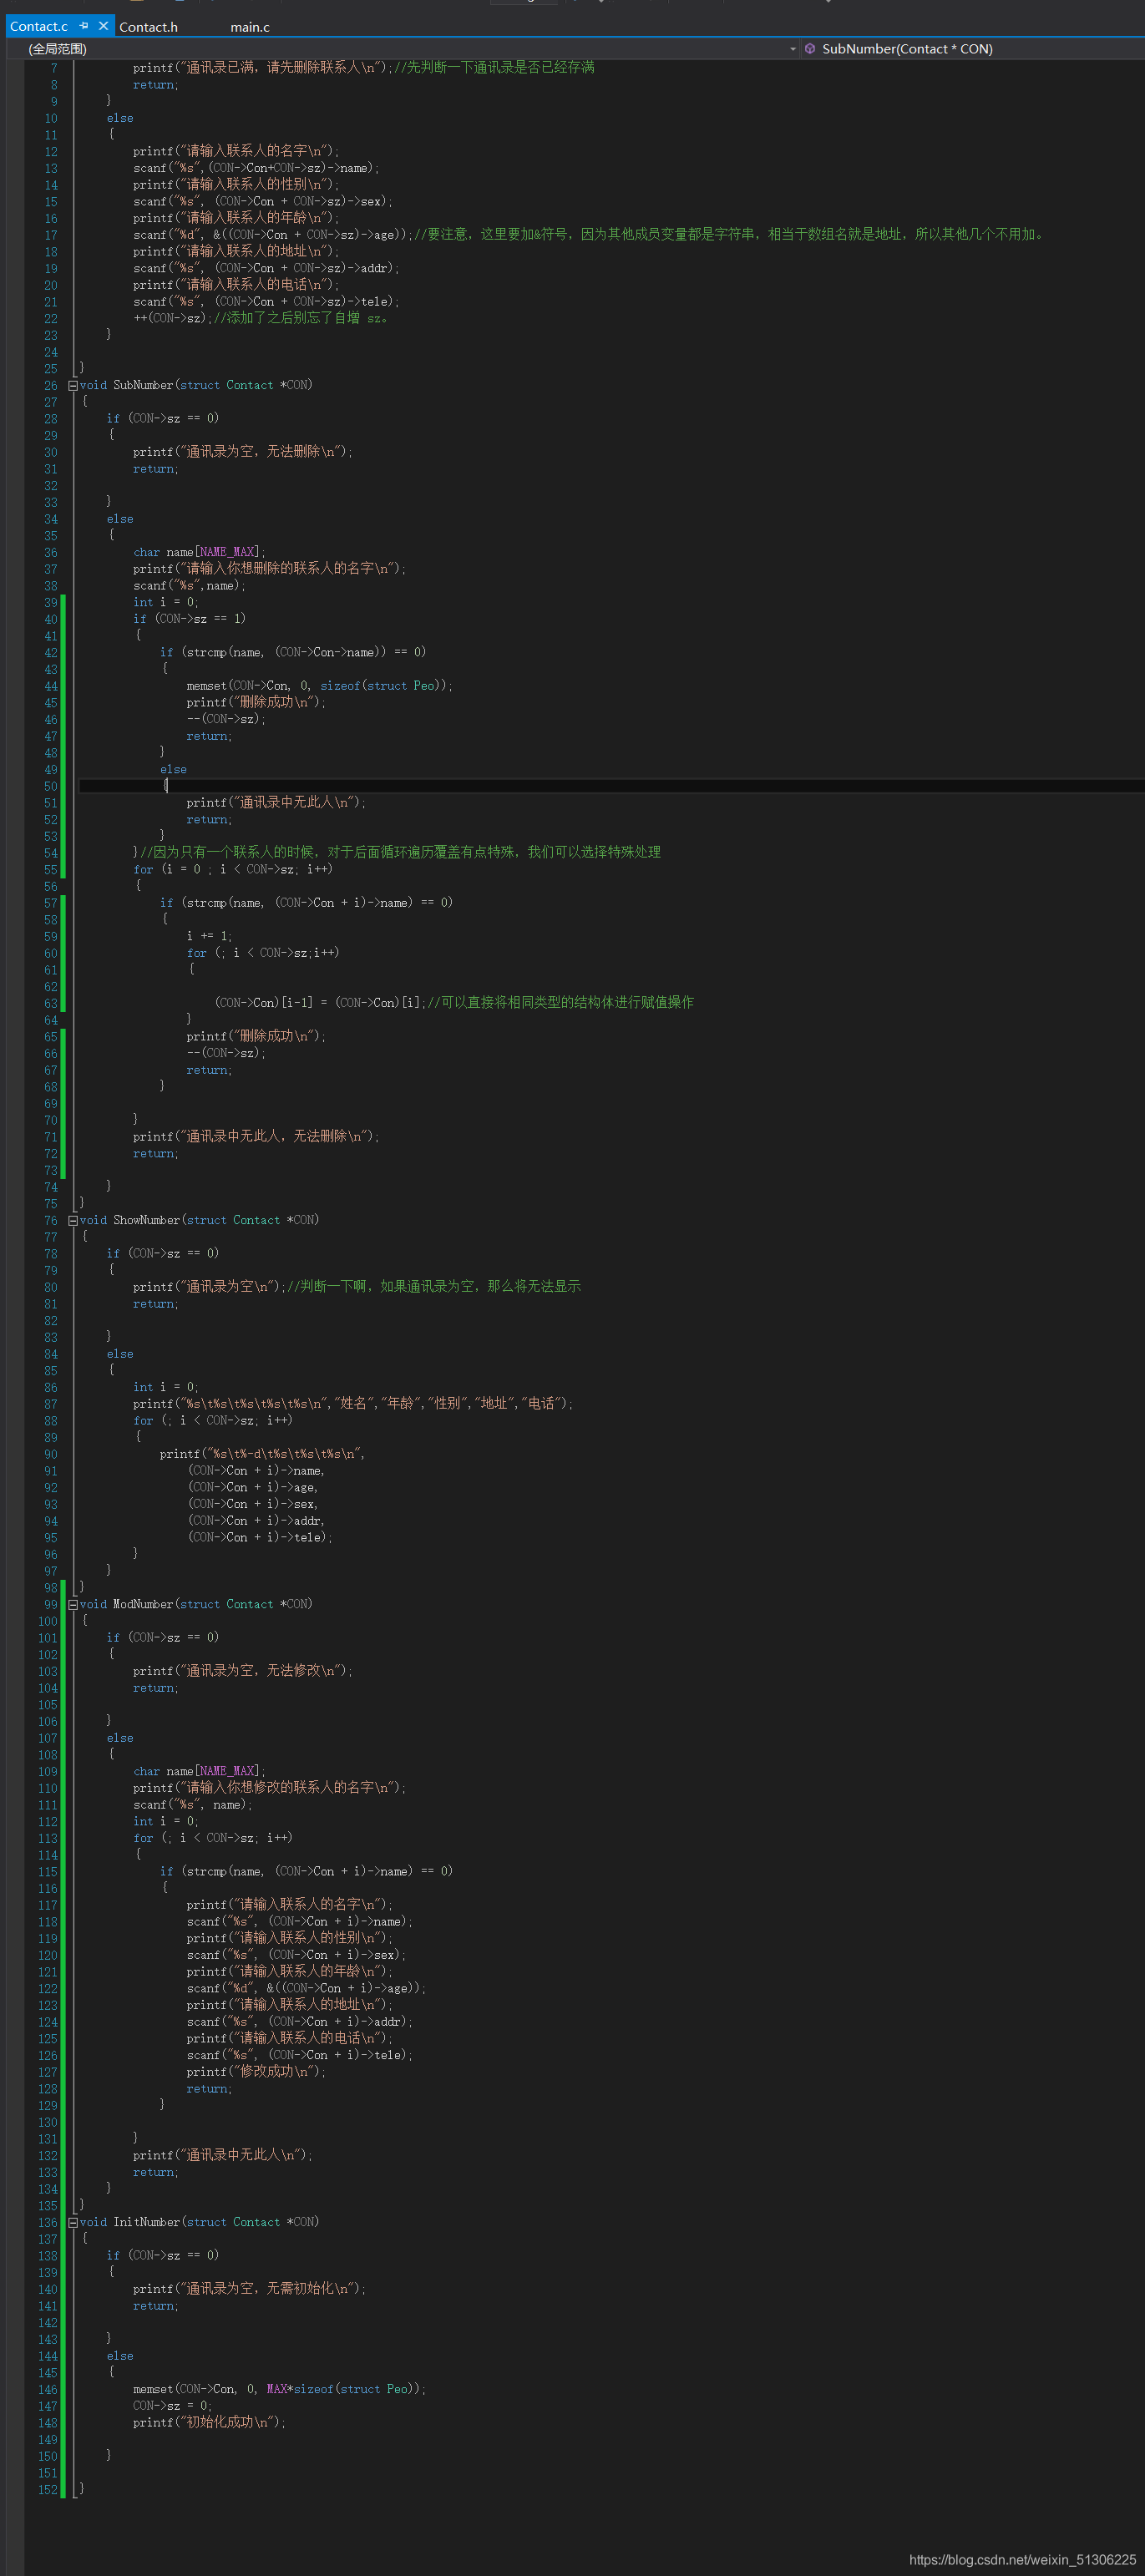Collapse the InitNumber function block

point(73,2222)
